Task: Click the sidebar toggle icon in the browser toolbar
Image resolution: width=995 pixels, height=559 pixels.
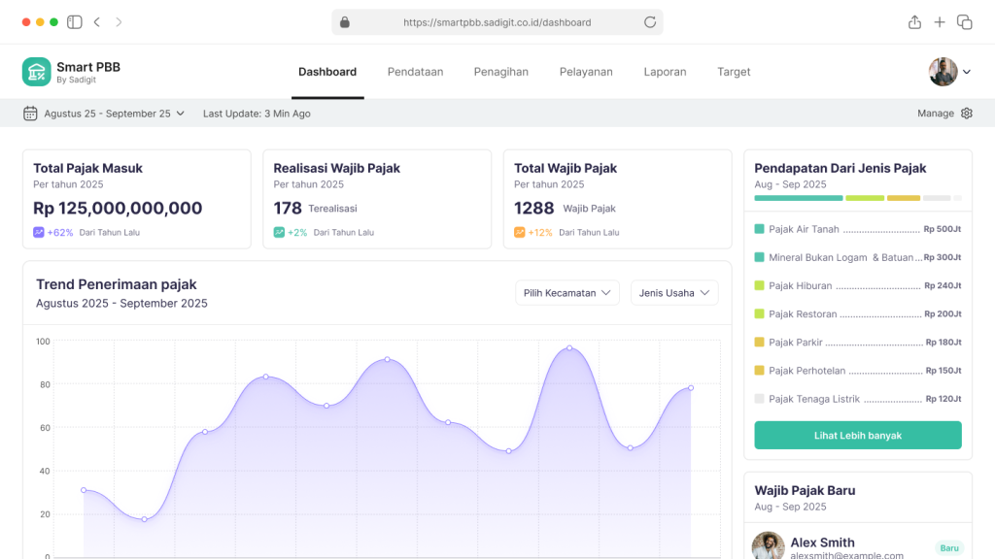Action: tap(74, 21)
